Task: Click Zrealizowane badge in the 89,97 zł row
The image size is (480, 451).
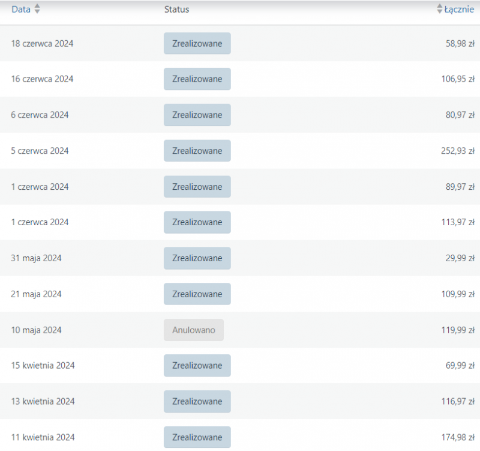Action: [197, 187]
